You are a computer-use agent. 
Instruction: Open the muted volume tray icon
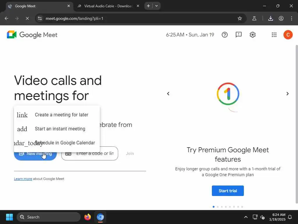coord(262,217)
